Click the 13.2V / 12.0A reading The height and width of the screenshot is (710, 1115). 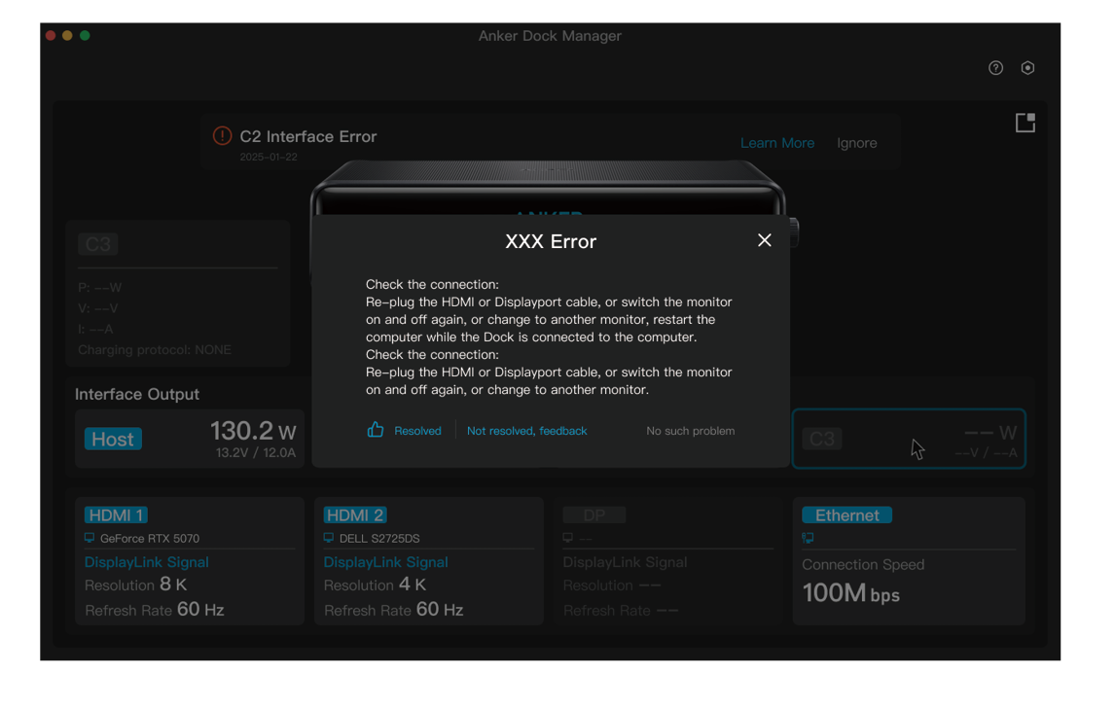[256, 452]
